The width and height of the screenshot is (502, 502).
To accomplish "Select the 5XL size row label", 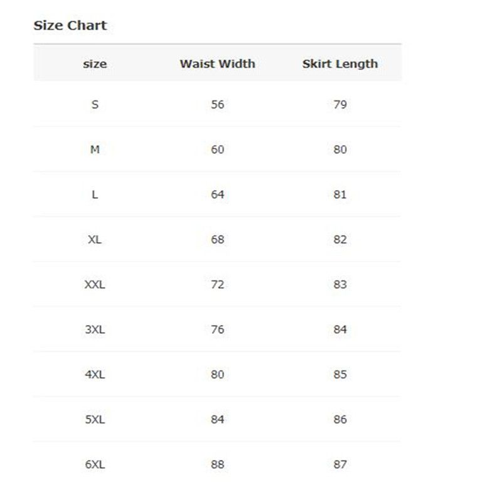I will pyautogui.click(x=95, y=420).
